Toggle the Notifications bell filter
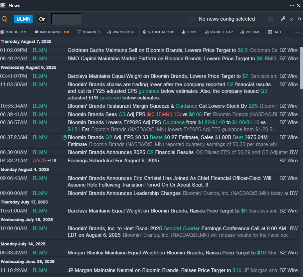 pyautogui.click(x=158, y=32)
